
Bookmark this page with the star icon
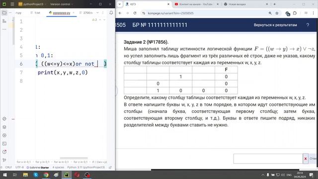coord(277,13)
